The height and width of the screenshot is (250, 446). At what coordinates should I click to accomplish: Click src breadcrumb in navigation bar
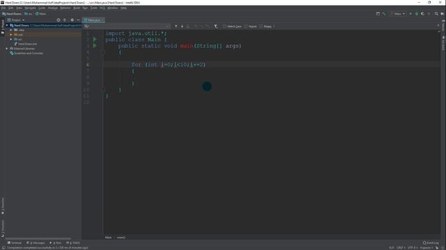pos(28,14)
